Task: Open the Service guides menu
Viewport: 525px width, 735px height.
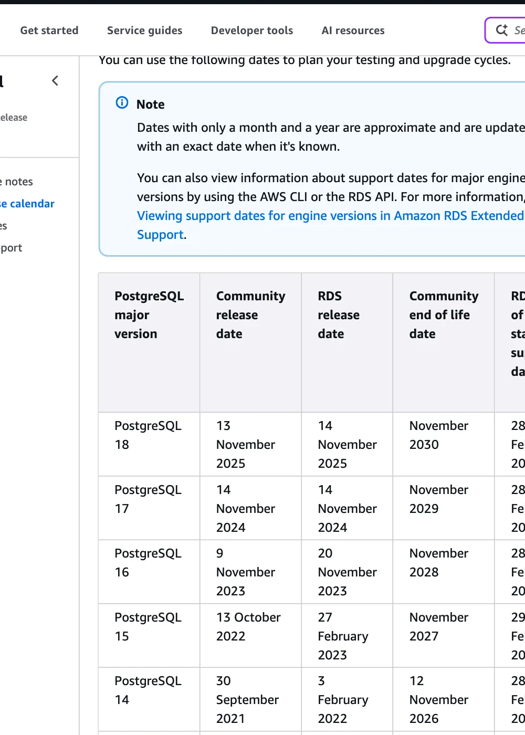Action: point(145,30)
